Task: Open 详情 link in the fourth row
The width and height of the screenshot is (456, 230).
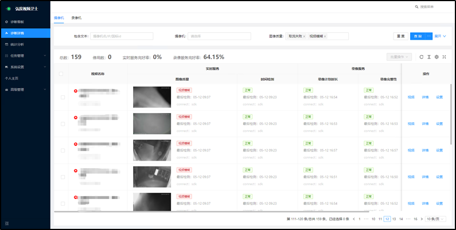Action: click(x=425, y=177)
